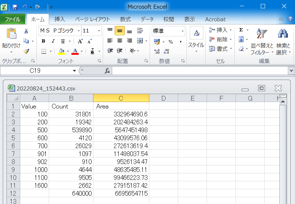Select the Format Painter brush
The height and width of the screenshot is (204, 295).
pos(26,51)
